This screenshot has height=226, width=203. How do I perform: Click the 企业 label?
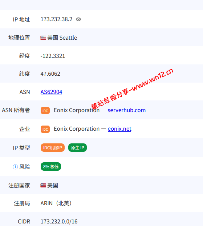pos(25,129)
